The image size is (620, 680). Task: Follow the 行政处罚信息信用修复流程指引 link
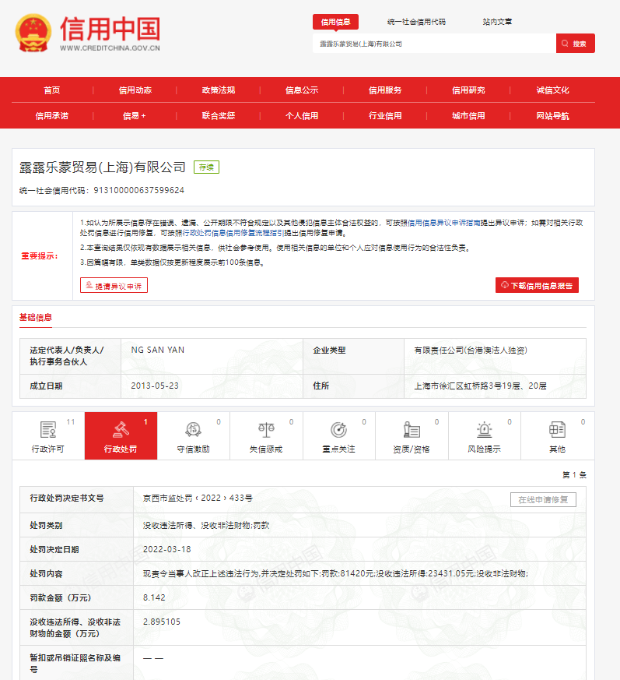[x=233, y=234]
